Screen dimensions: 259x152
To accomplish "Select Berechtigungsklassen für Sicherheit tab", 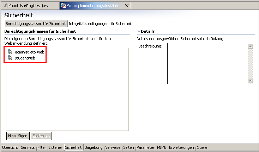I will point(36,24).
